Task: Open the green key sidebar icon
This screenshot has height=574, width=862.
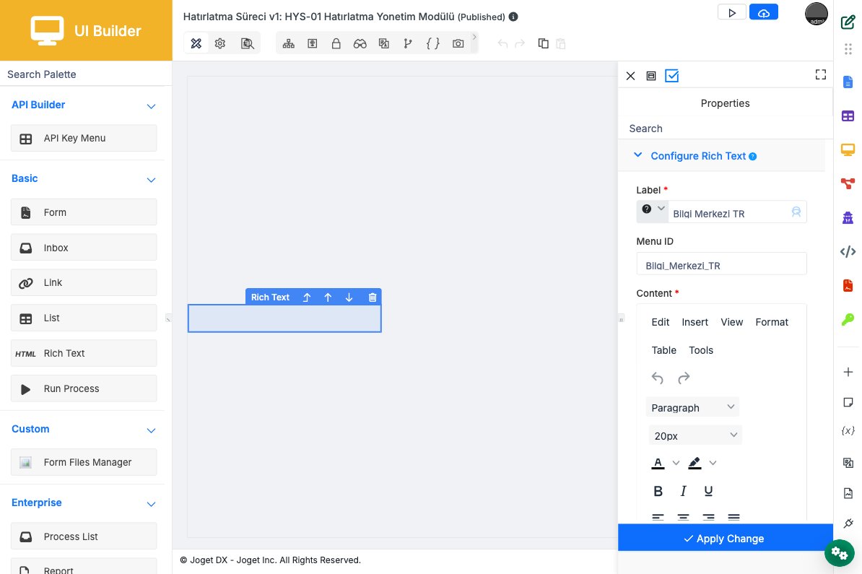Action: 848,319
